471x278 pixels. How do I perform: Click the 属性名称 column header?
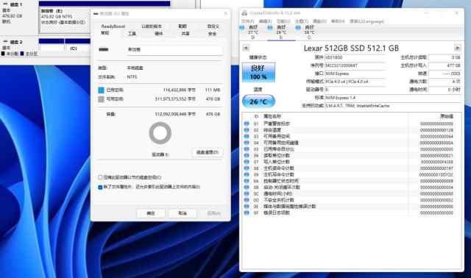tap(272, 116)
